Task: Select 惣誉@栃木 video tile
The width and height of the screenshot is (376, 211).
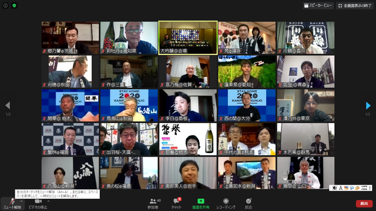Action: pyautogui.click(x=188, y=139)
